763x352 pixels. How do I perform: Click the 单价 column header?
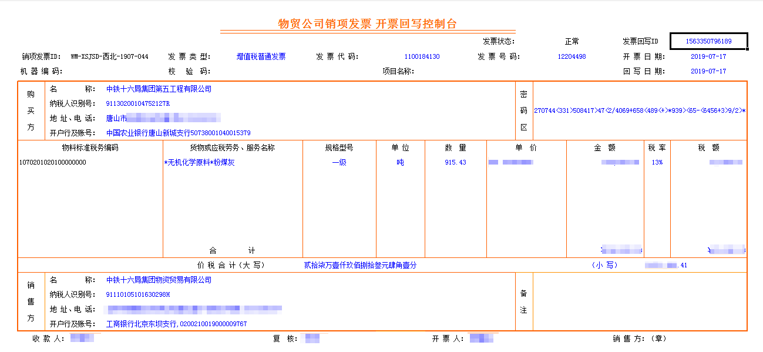pyautogui.click(x=526, y=148)
